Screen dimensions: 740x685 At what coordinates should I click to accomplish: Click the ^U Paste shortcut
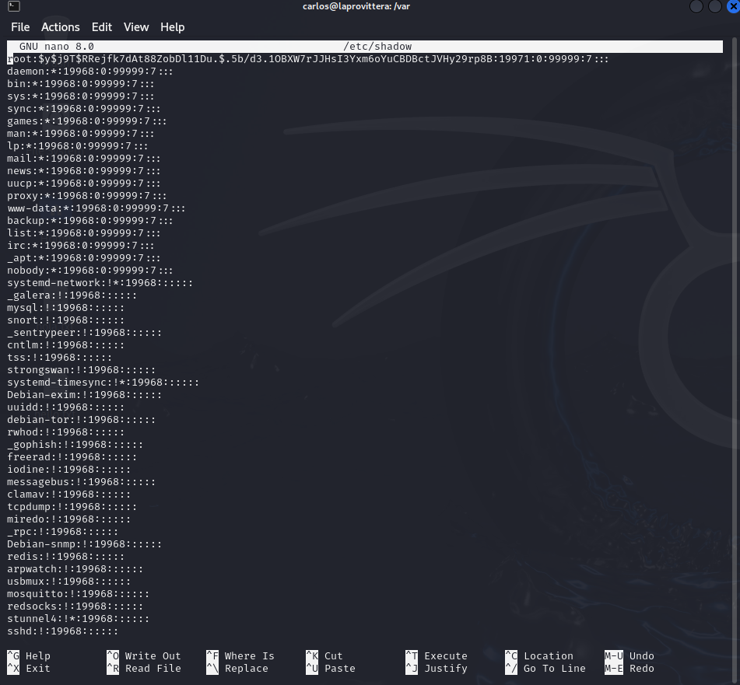(331, 669)
